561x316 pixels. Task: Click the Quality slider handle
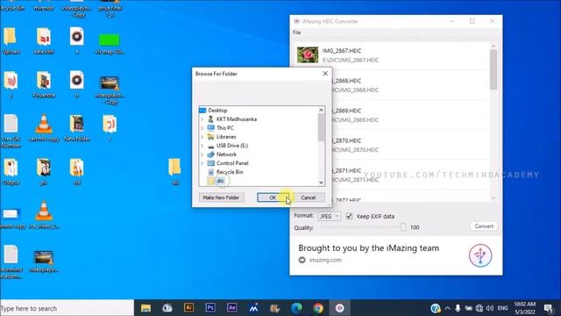[x=403, y=227]
